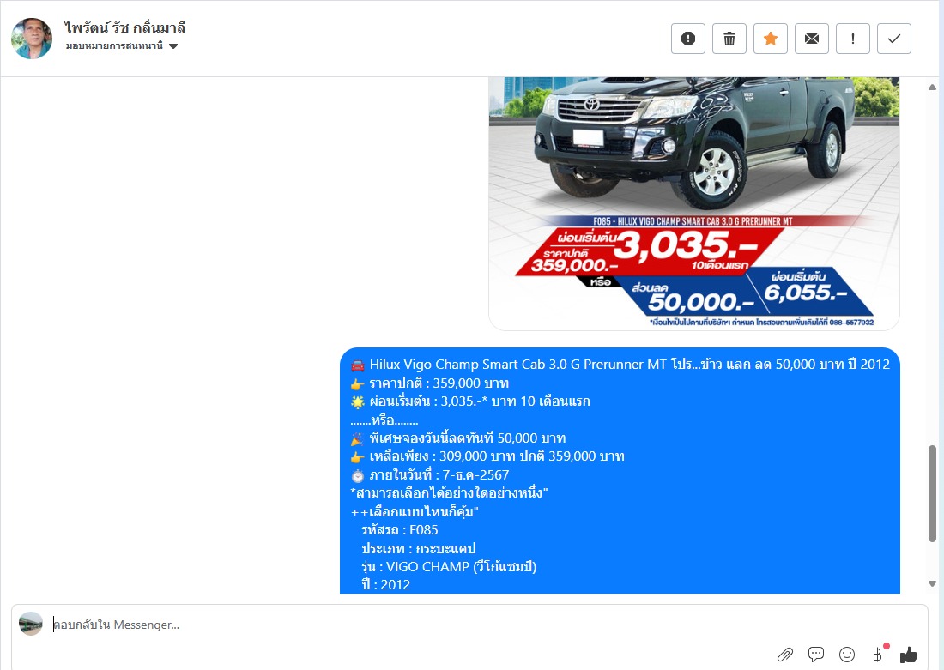This screenshot has width=944, height=670.
Task: Mark as unread envelope icon
Action: click(812, 39)
